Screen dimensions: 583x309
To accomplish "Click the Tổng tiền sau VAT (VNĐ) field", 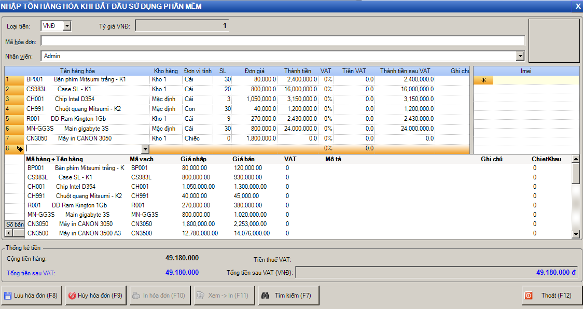I will pyautogui.click(x=437, y=273).
